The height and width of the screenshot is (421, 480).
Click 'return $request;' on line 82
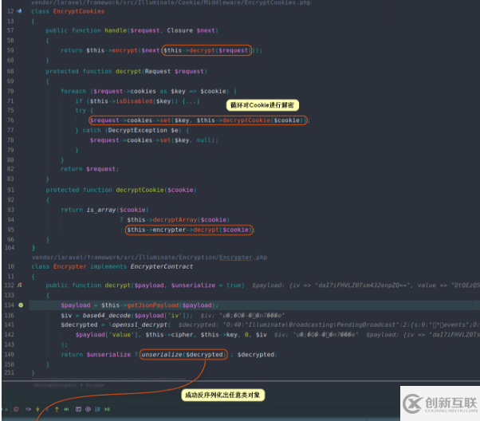[x=89, y=169]
